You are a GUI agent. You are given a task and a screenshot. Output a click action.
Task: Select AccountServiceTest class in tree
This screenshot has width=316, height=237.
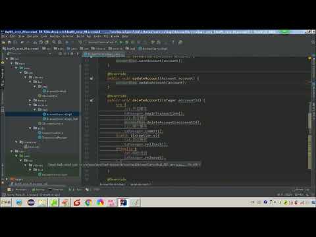pos(53,174)
